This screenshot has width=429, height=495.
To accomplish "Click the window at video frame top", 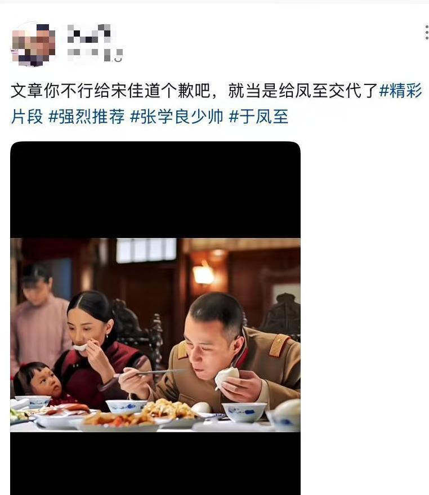I will [x=146, y=251].
